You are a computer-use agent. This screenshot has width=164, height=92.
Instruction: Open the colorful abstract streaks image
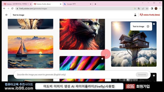coord(82,63)
